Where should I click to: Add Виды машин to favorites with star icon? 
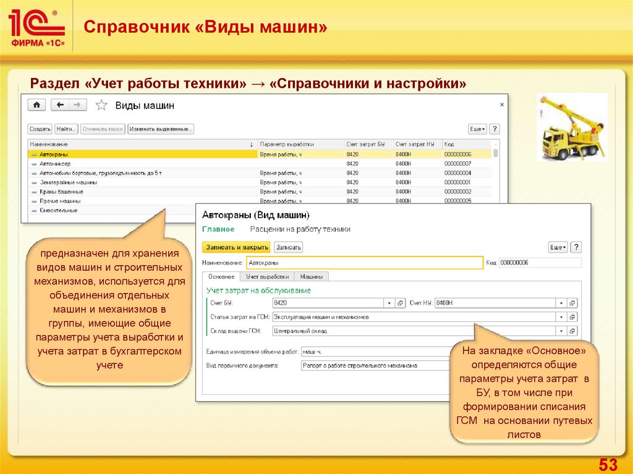102,105
